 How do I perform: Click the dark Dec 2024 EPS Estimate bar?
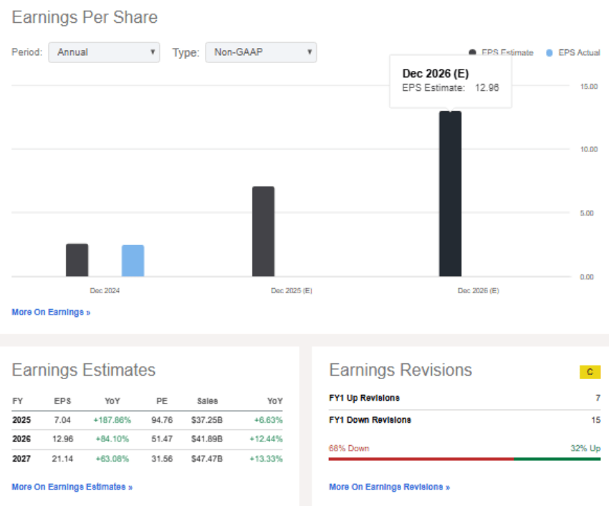tap(77, 260)
